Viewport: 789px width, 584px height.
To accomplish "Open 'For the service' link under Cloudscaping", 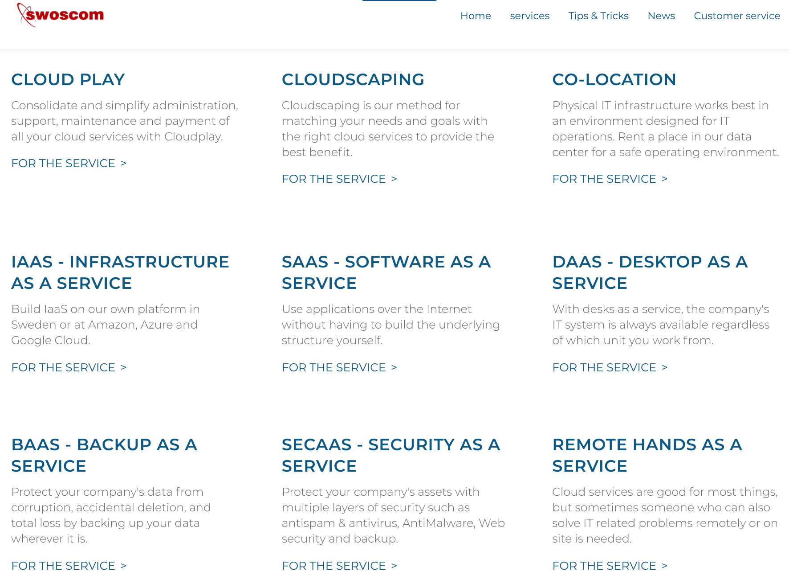I will click(x=339, y=179).
